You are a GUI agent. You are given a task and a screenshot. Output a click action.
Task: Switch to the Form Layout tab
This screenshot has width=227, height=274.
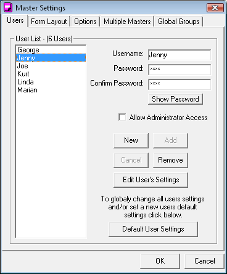click(x=49, y=22)
